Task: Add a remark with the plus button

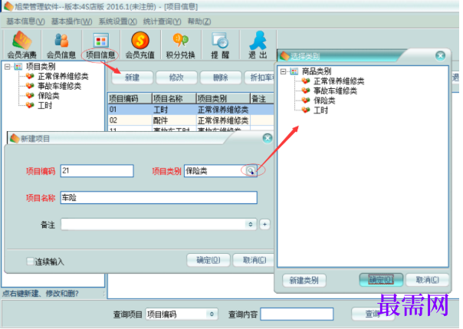Action: (264, 225)
